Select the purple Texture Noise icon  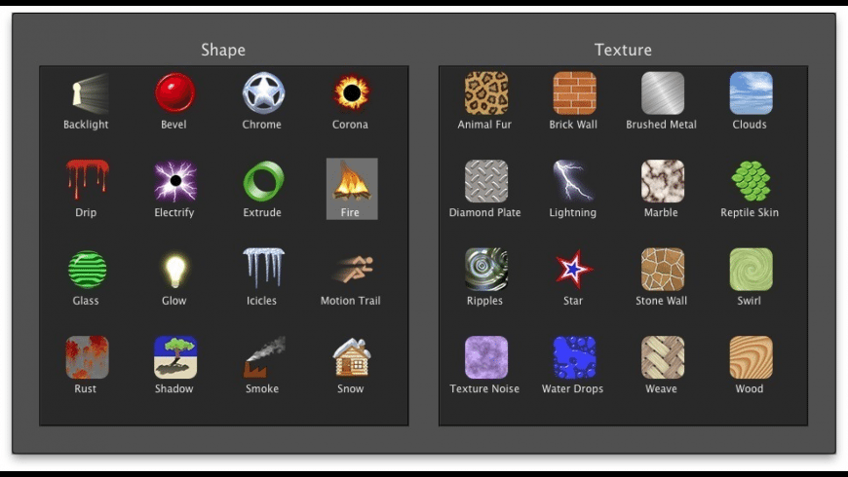486,357
